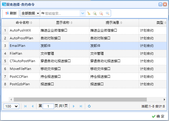Screen dimensions: 169x121
Task: Go to the next page
Action: pos(74,106)
